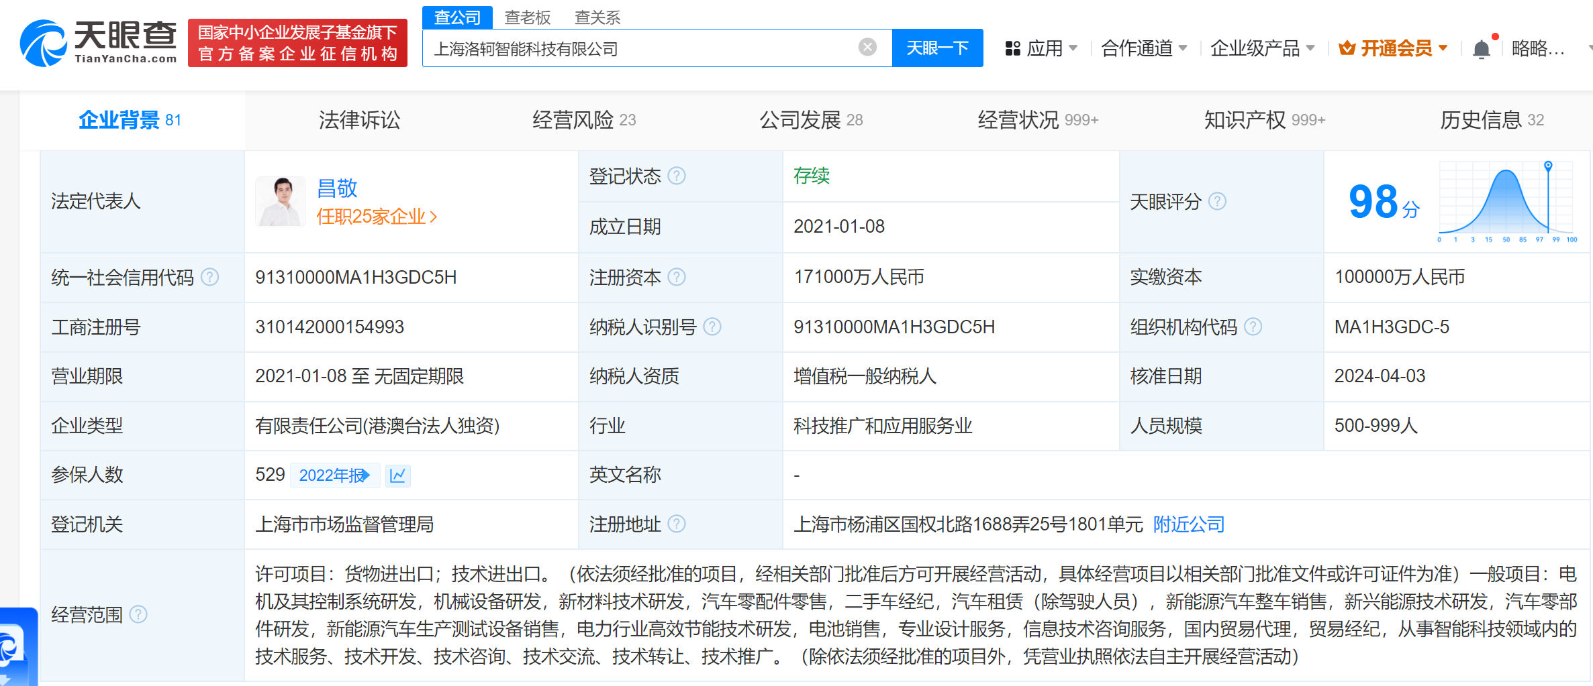The width and height of the screenshot is (1593, 686).
Task: Open the 企业级产品 dropdown
Action: [x=1261, y=48]
